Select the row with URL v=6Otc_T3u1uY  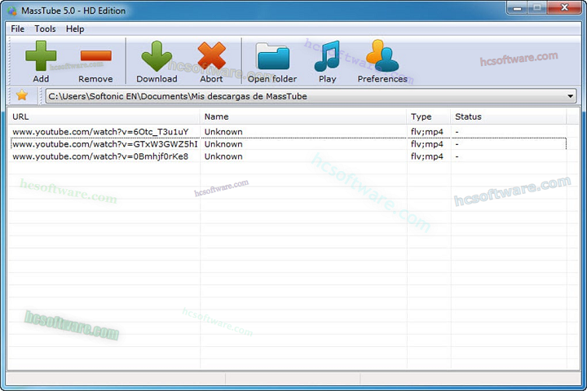coord(289,132)
